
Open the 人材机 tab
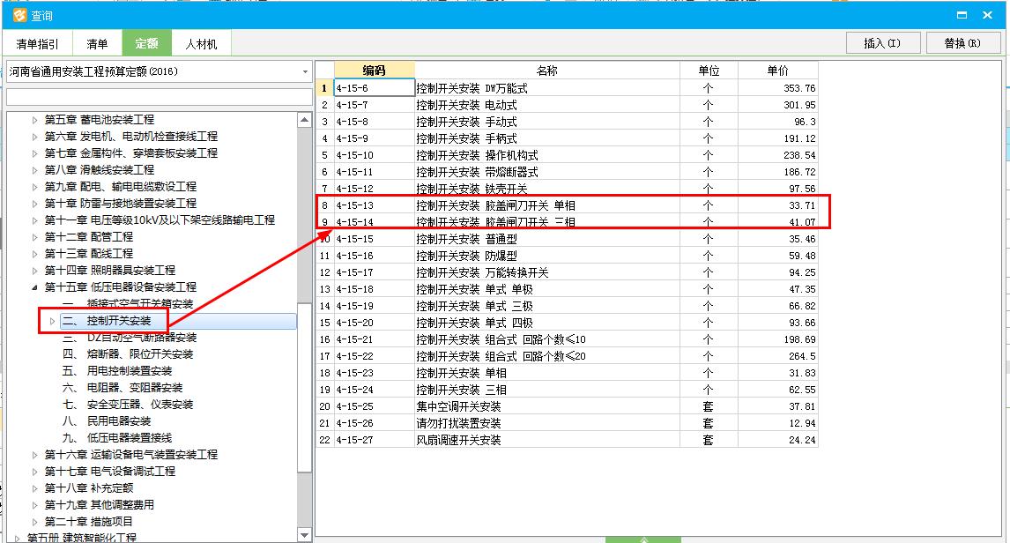point(201,44)
